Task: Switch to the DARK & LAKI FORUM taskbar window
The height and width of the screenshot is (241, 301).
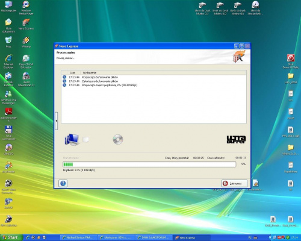Action: coord(154,237)
